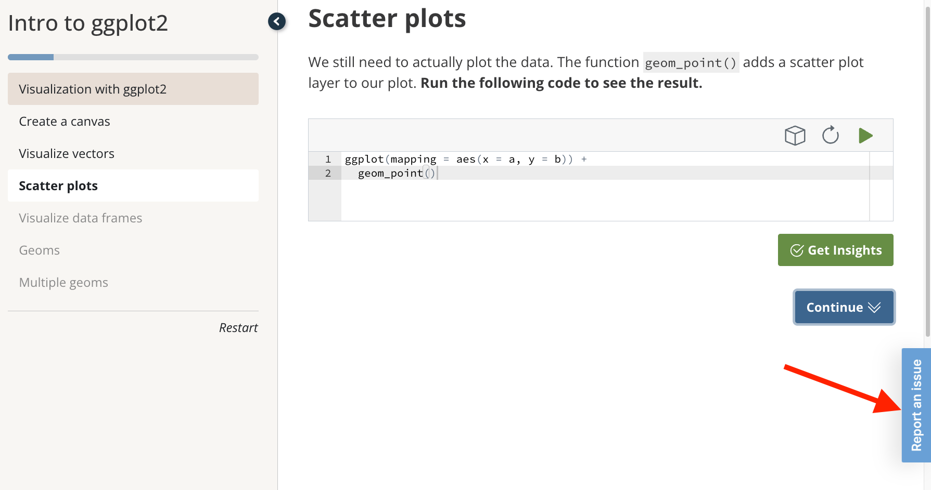Navigate to the Geoms lesson
The image size is (931, 490).
40,250
